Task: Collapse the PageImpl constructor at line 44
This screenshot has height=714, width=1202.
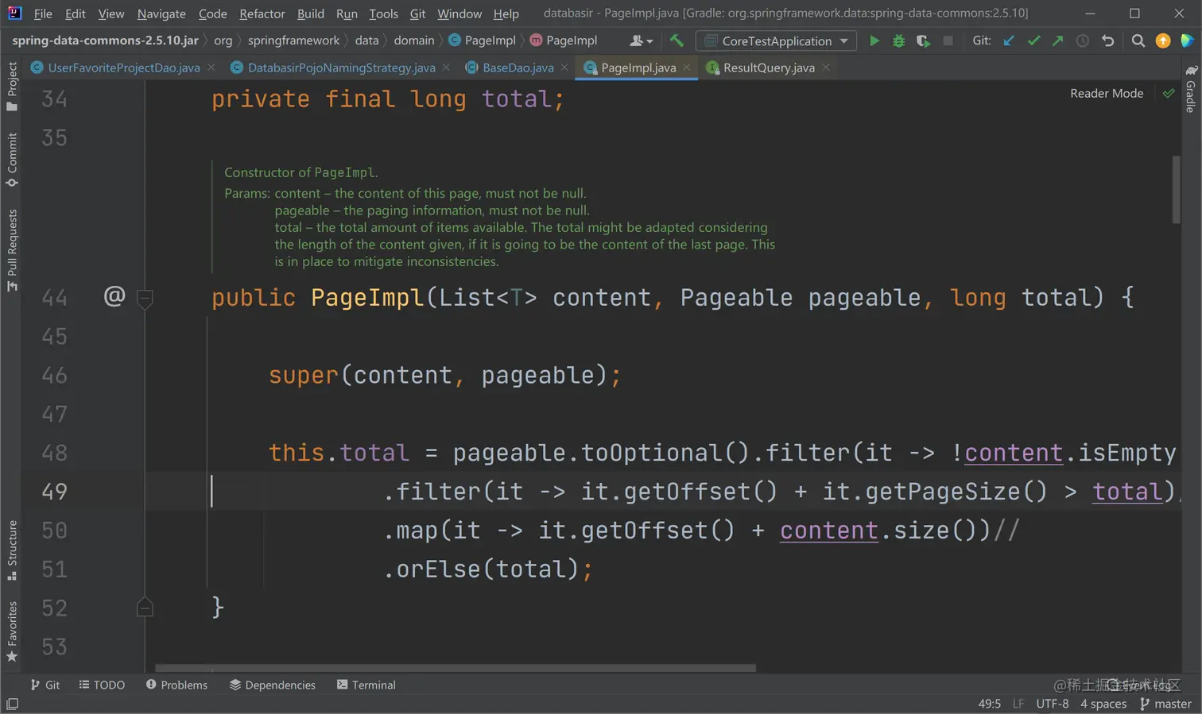Action: (145, 298)
